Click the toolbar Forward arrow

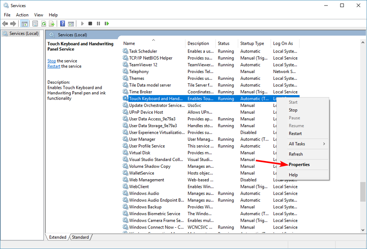coord(13,24)
